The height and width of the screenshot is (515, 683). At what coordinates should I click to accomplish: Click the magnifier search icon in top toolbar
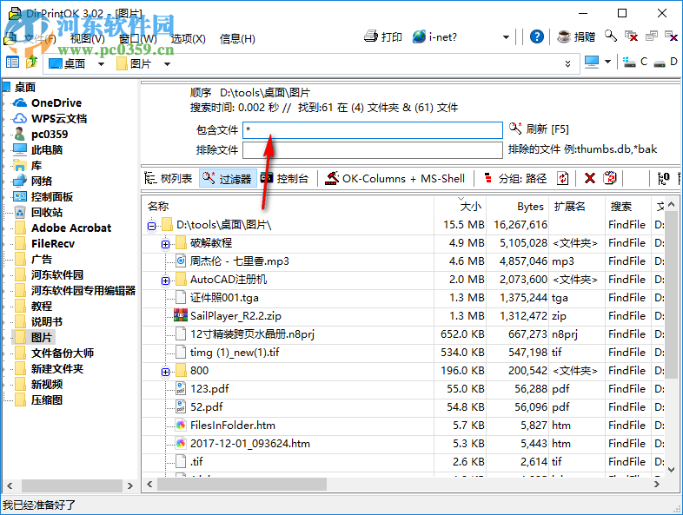pos(610,36)
